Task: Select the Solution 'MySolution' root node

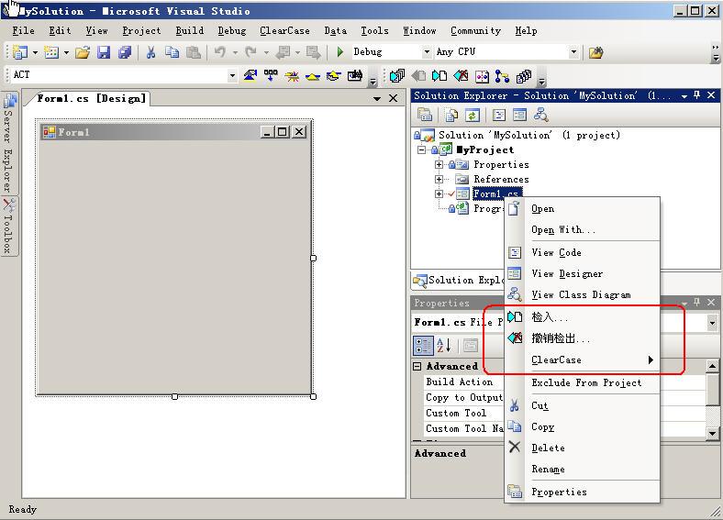Action: [x=528, y=135]
